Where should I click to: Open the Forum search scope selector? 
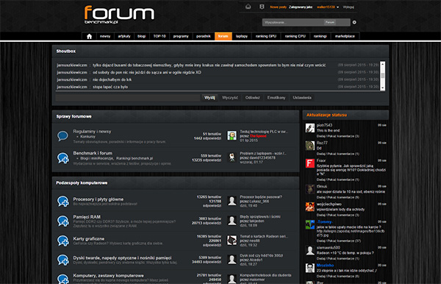[330, 22]
